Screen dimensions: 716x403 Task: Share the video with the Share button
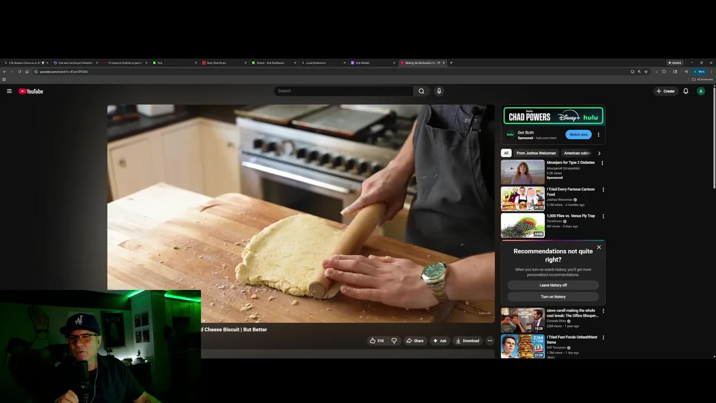(x=415, y=341)
